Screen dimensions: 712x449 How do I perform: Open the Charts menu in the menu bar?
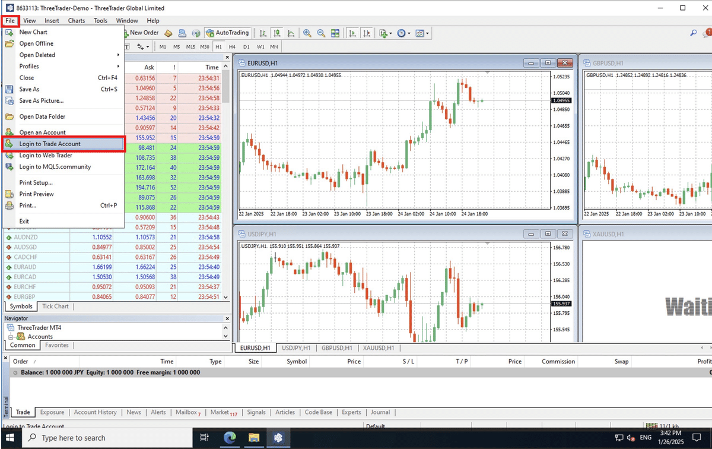point(77,21)
